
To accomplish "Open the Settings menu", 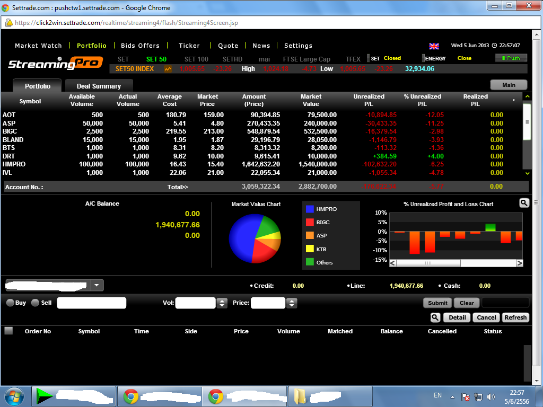I will point(298,46).
